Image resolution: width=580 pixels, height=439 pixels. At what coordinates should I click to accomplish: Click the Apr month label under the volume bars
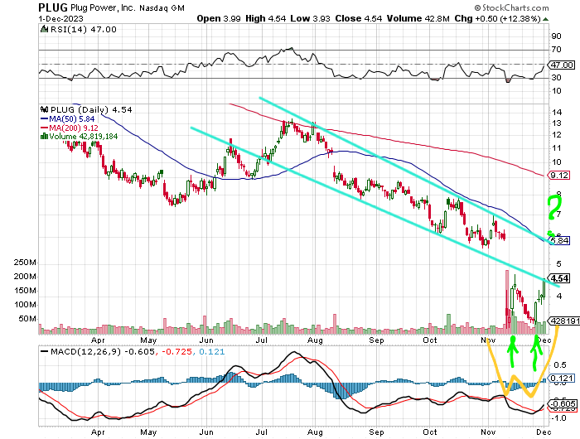(x=98, y=340)
